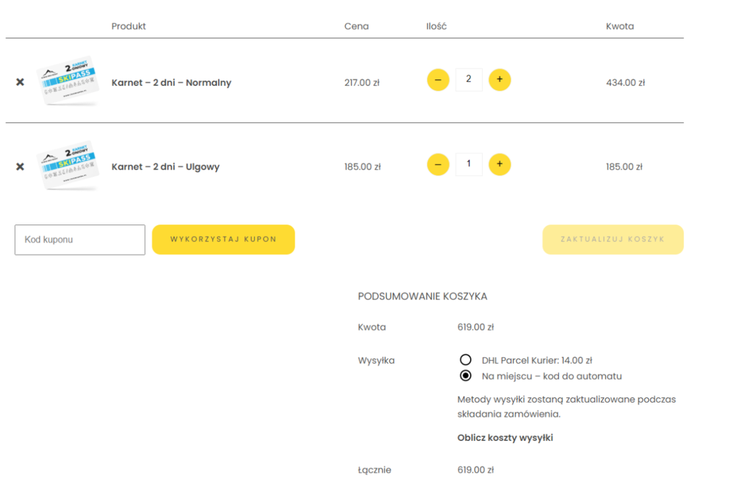Open Karnet – 2 dni – Normalny product link
Screen dimensions: 733x486
[x=171, y=83]
